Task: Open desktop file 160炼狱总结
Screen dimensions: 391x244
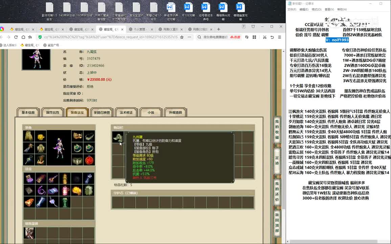Action: point(84,10)
